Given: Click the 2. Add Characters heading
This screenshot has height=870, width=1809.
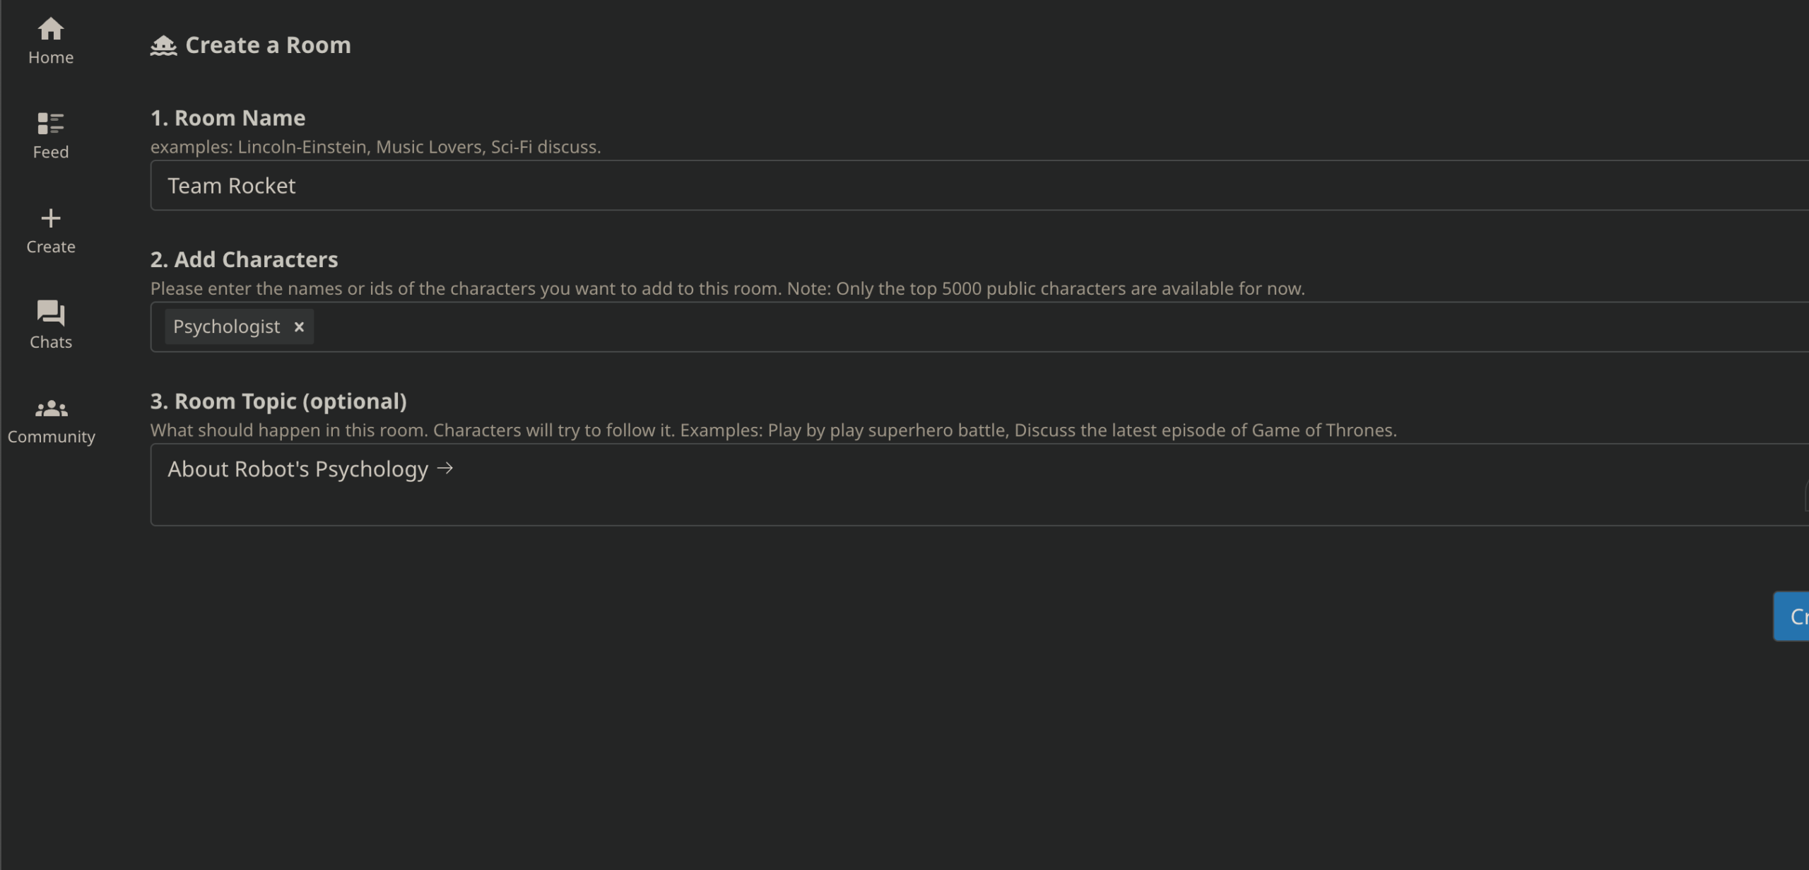Looking at the screenshot, I should (x=244, y=260).
